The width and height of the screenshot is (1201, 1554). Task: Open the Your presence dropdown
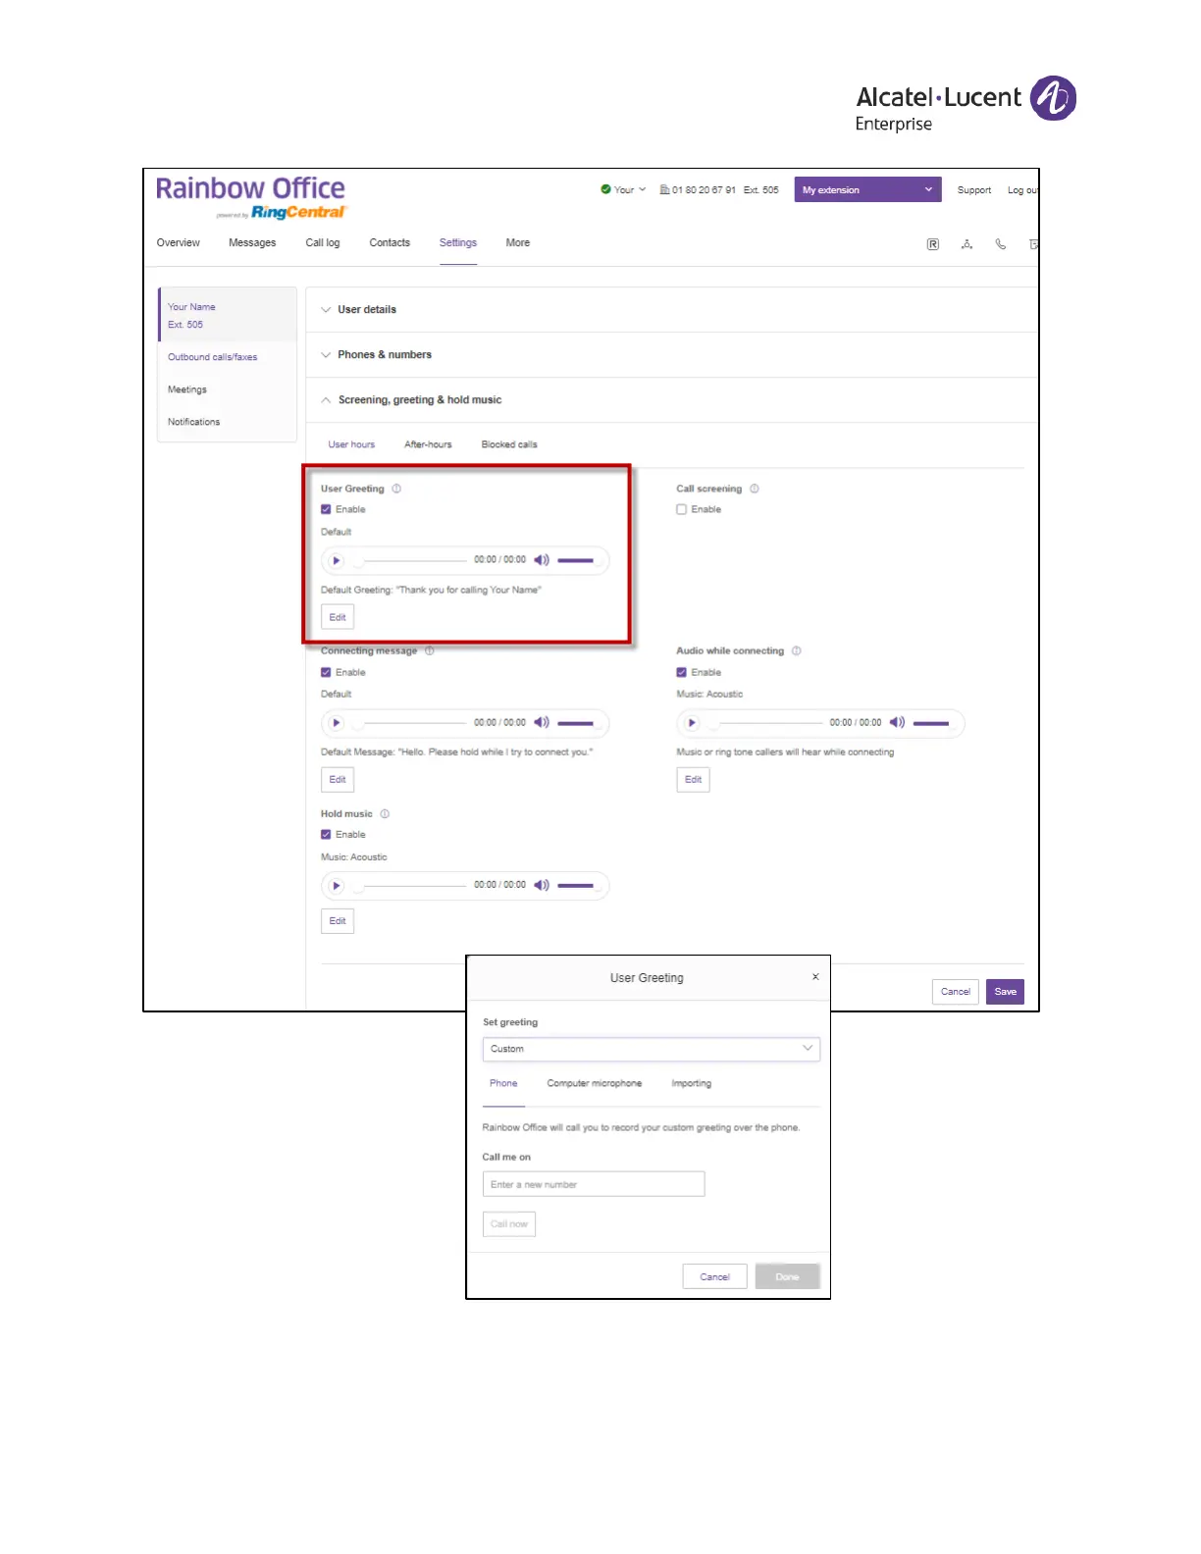point(630,189)
